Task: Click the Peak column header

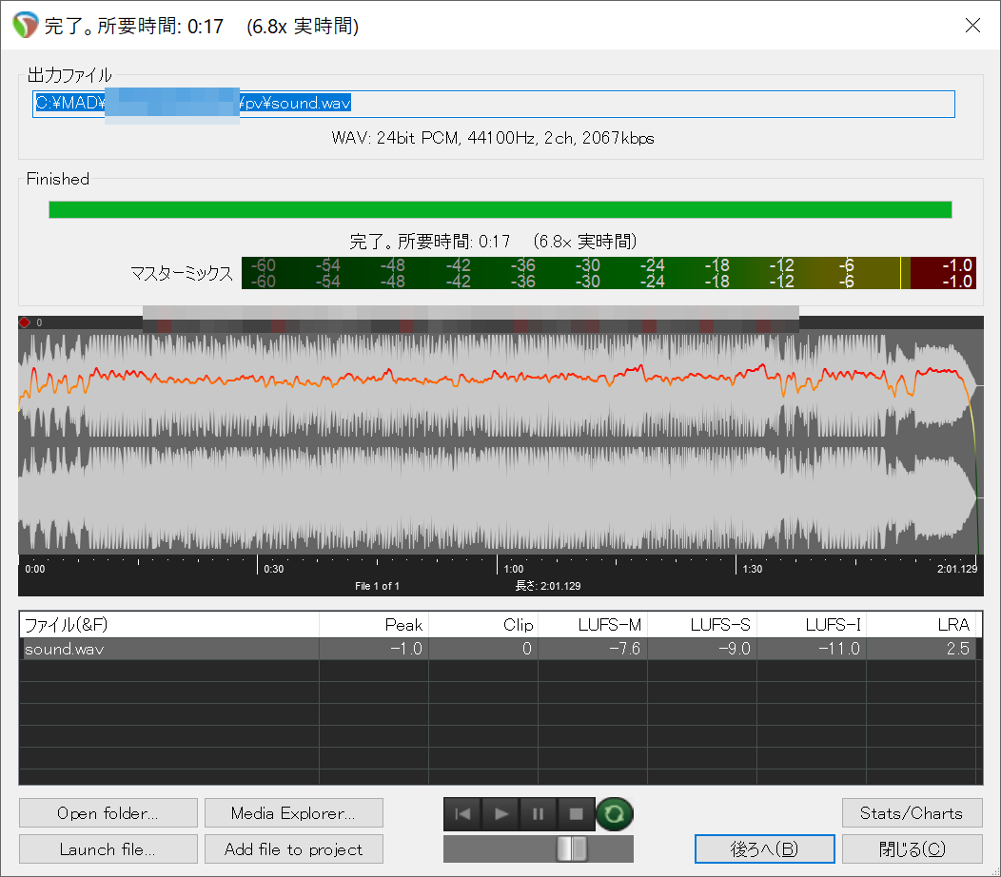Action: 374,624
